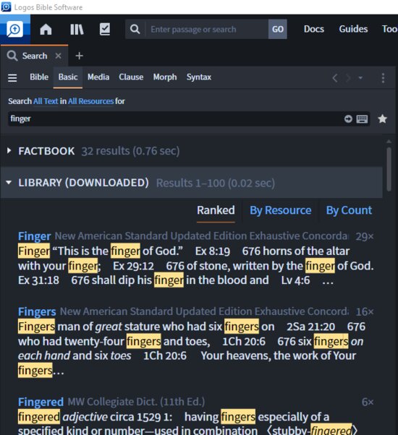This screenshot has height=435, width=398.
Task: Click the Ex 31:18 reference text
Action: tap(38, 280)
